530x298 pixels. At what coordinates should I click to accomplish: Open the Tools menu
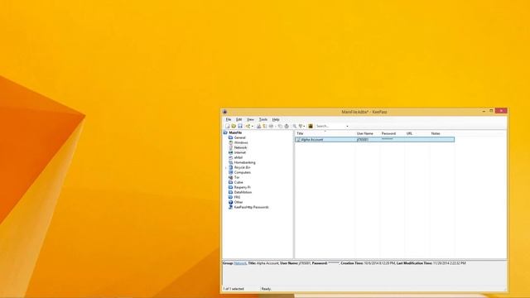pyautogui.click(x=263, y=119)
